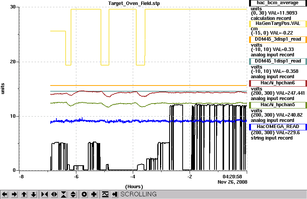307x199 pixels.
Task: Click the (-10, 10) VAL=-0.358 readout
Action: [x=274, y=71]
